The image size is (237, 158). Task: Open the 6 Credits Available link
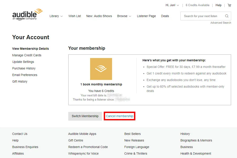click(197, 5)
